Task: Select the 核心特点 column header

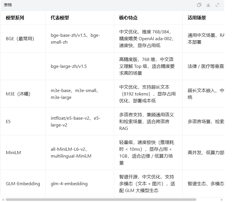Action: 148,18
